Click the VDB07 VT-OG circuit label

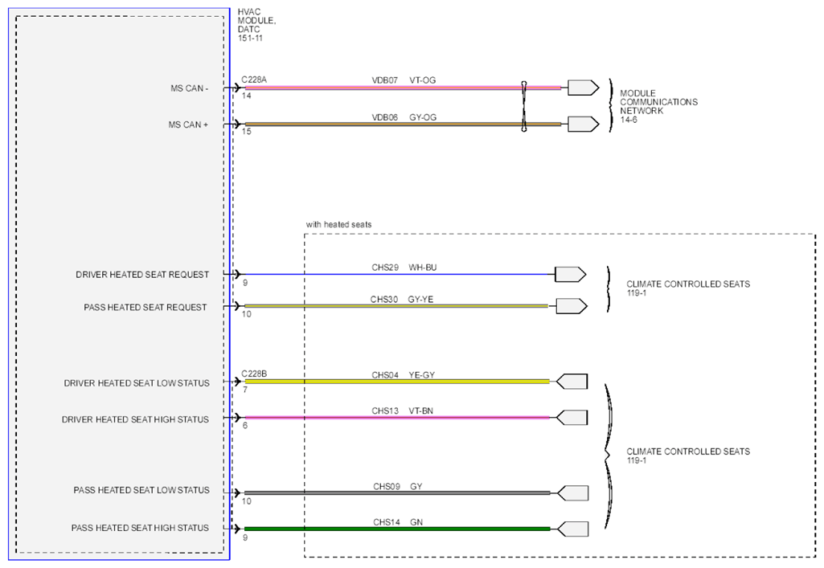(x=404, y=80)
